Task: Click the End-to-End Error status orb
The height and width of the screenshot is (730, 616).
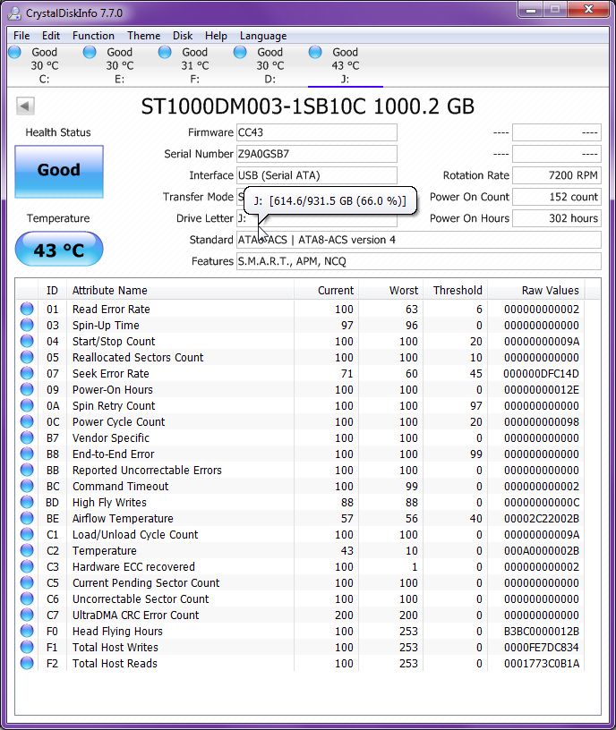Action: (27, 454)
